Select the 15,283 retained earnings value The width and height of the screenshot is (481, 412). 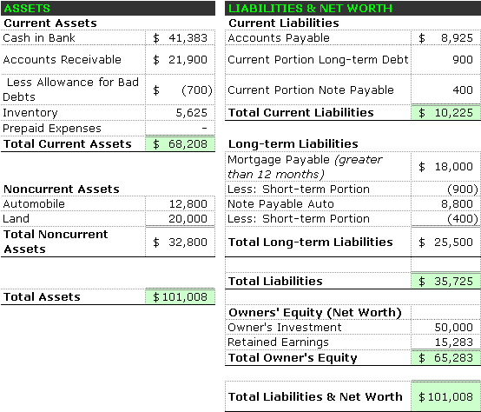point(445,342)
